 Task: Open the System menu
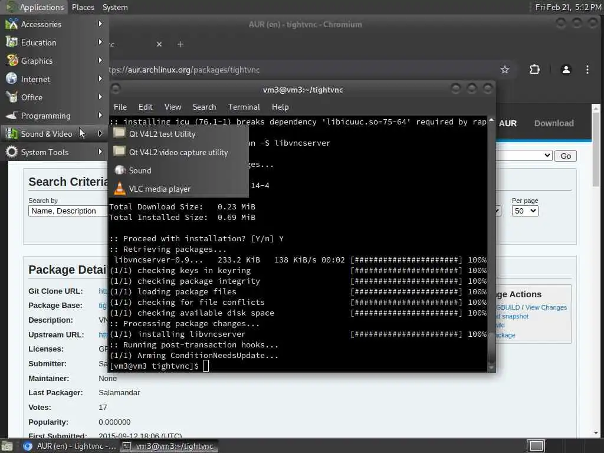pos(115,7)
